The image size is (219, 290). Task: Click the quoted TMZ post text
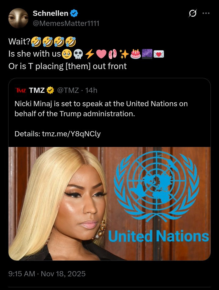(101, 109)
